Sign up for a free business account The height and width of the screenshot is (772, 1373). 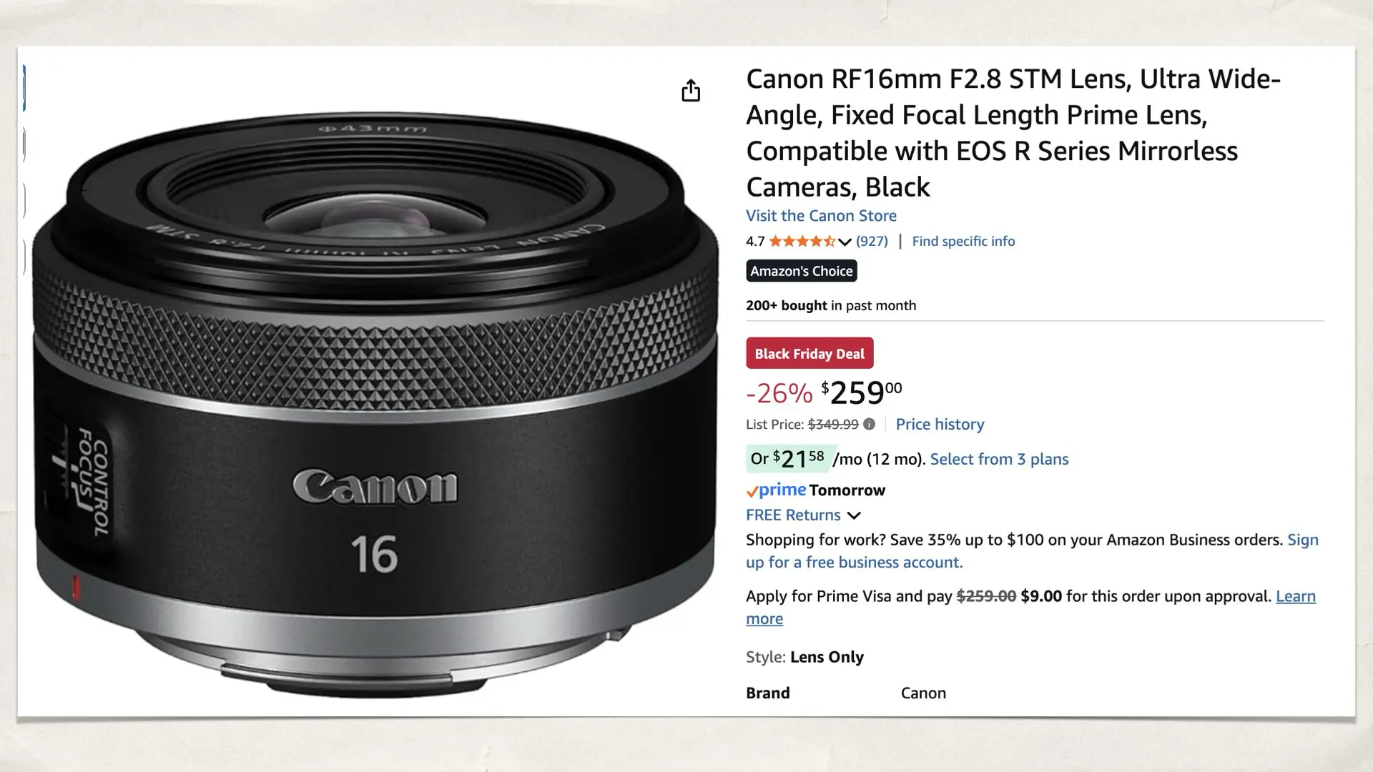pos(854,562)
